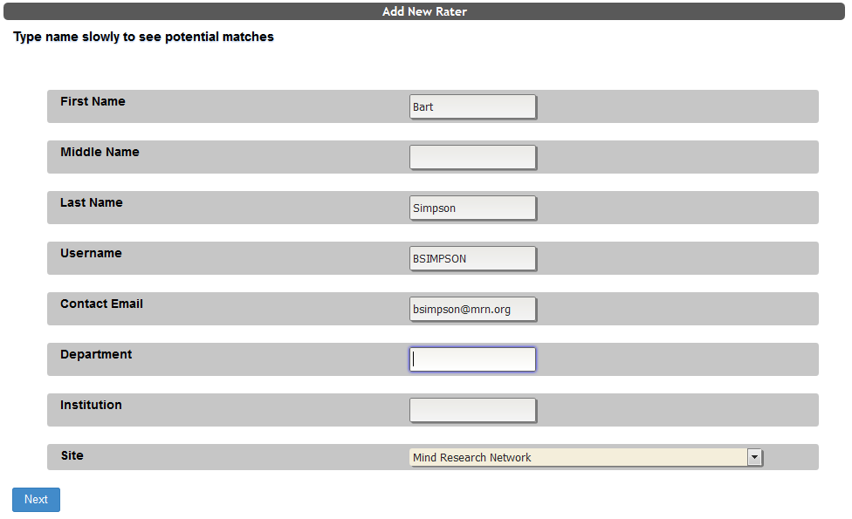This screenshot has height=519, width=852.
Task: Click the 'Type name slowly' instruction text
Action: pyautogui.click(x=143, y=37)
